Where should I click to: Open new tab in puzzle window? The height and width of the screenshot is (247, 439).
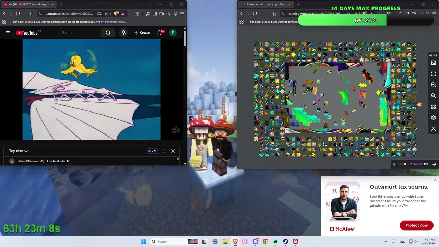coord(298,4)
